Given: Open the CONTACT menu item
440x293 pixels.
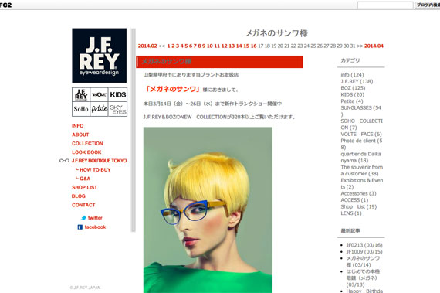Looking at the screenshot, I should [83, 205].
